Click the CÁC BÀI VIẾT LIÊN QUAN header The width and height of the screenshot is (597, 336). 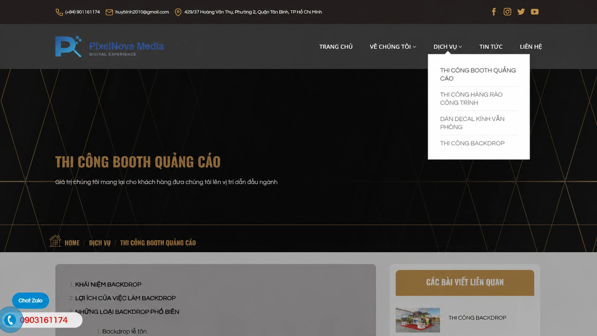[465, 283]
